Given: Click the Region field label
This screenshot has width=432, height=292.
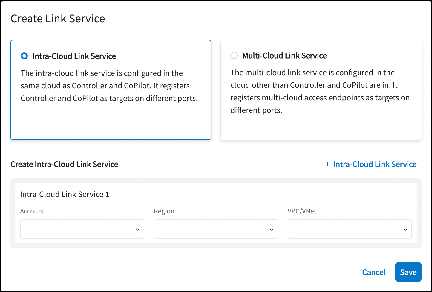Looking at the screenshot, I should 164,211.
